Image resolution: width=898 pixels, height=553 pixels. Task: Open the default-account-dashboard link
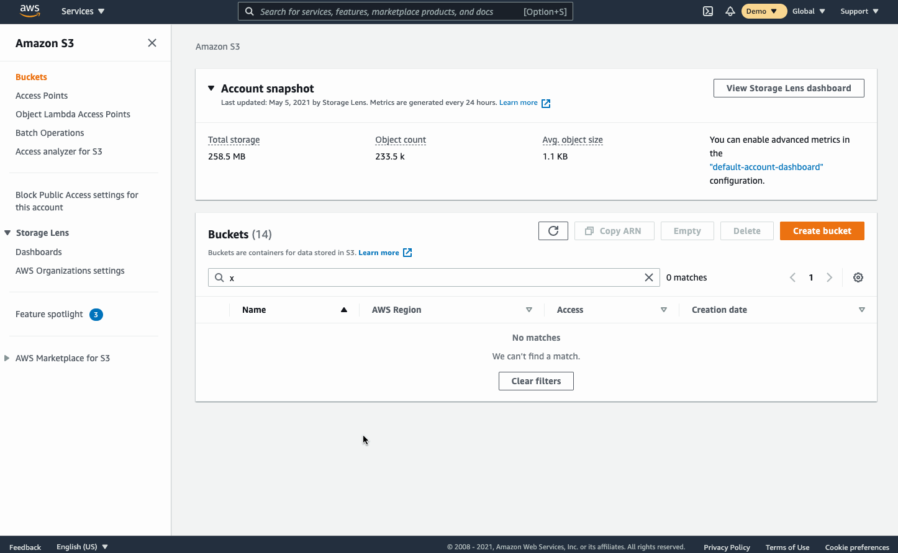pos(766,166)
